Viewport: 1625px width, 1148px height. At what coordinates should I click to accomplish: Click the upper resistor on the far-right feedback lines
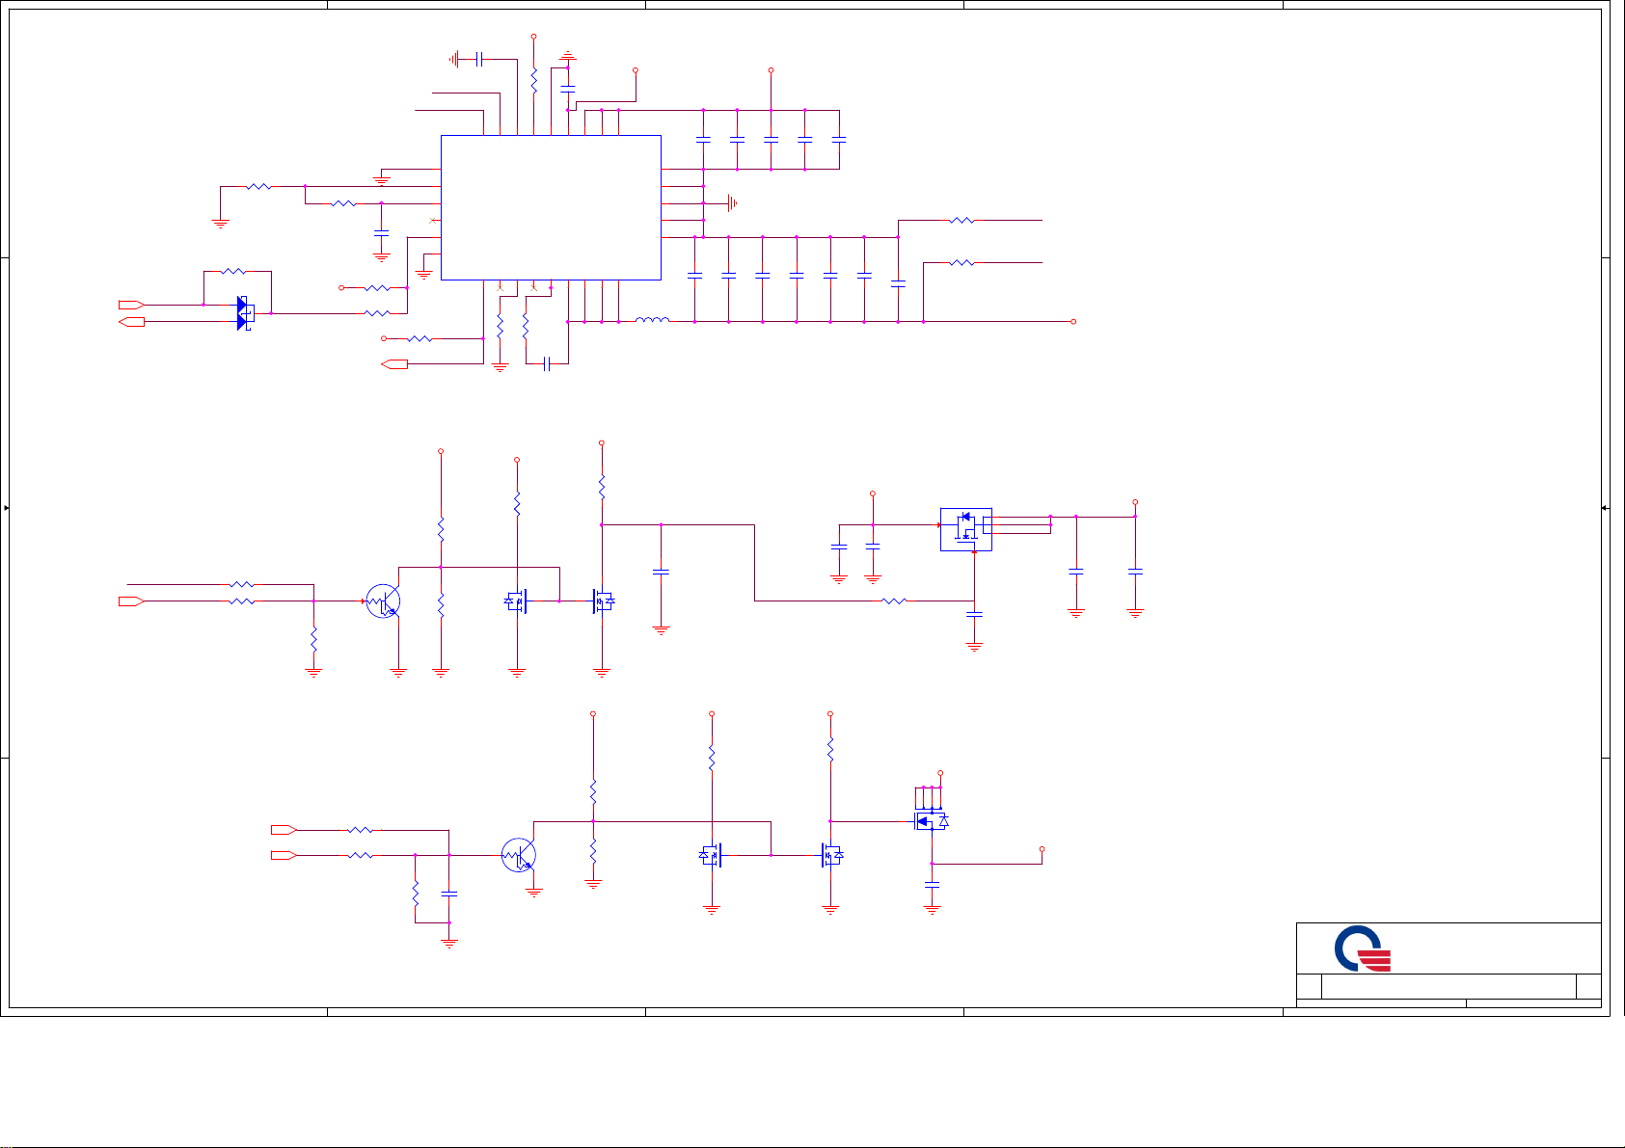click(961, 221)
